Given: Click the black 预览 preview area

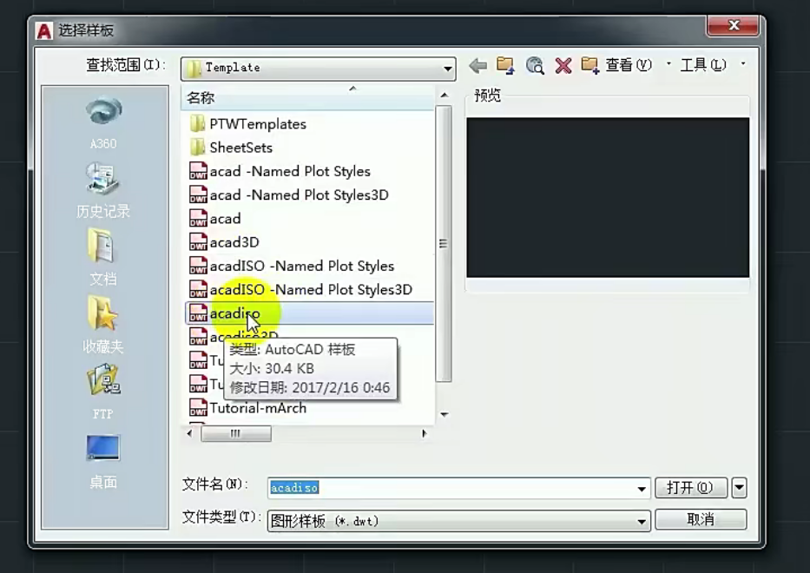Looking at the screenshot, I should [x=608, y=197].
